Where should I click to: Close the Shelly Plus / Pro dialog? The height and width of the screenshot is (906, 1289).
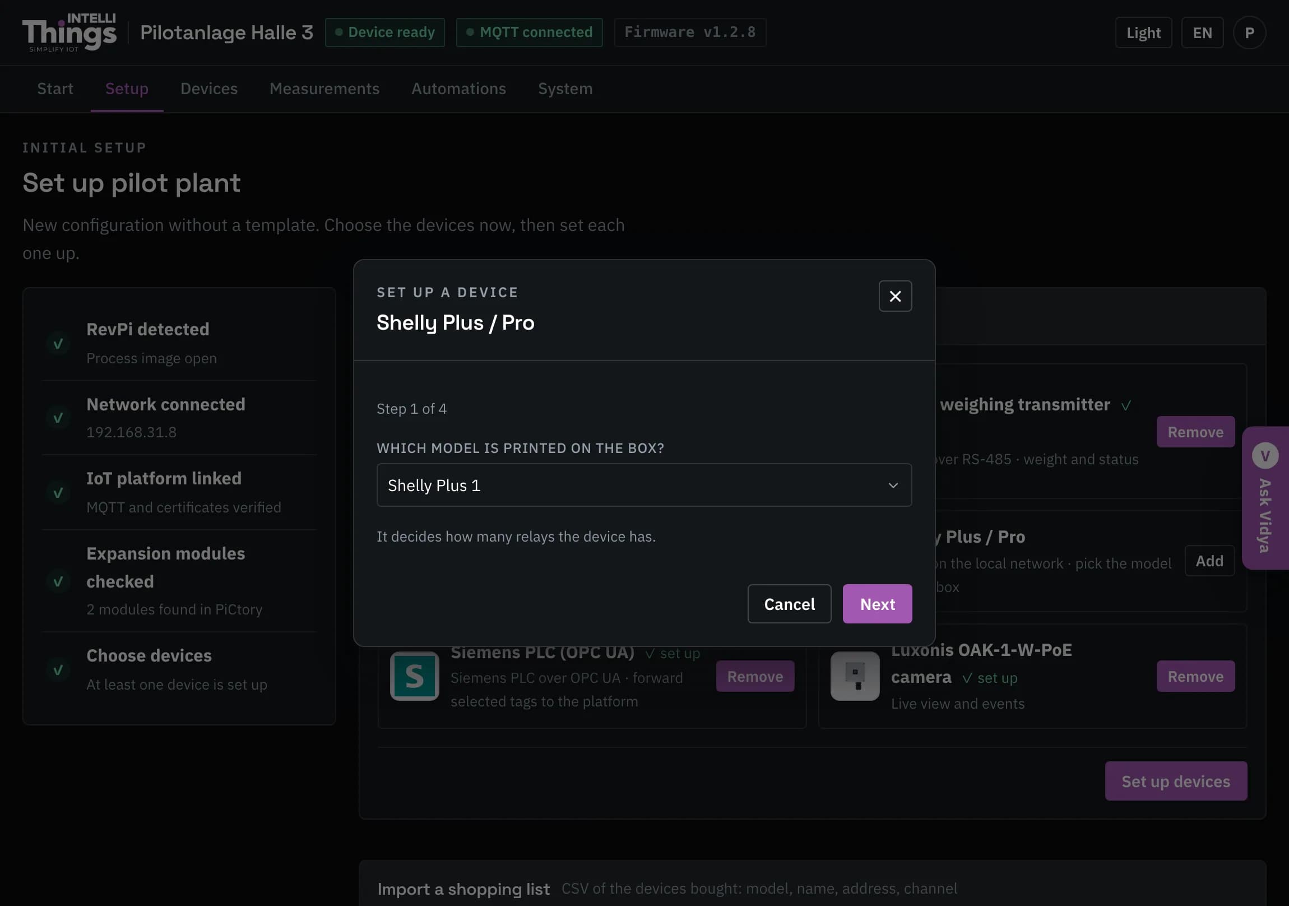(x=895, y=296)
